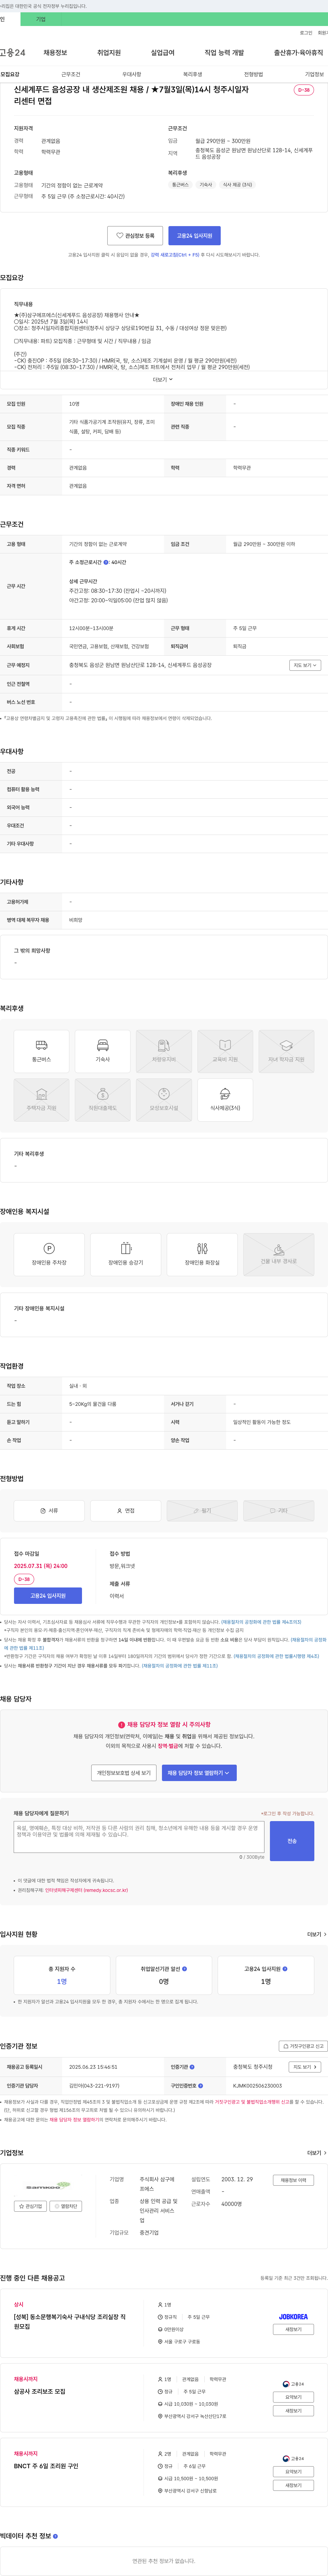This screenshot has height=2576, width=328.
Task: Click the 장애인용 화장실 facility icon
Action: tap(202, 1254)
